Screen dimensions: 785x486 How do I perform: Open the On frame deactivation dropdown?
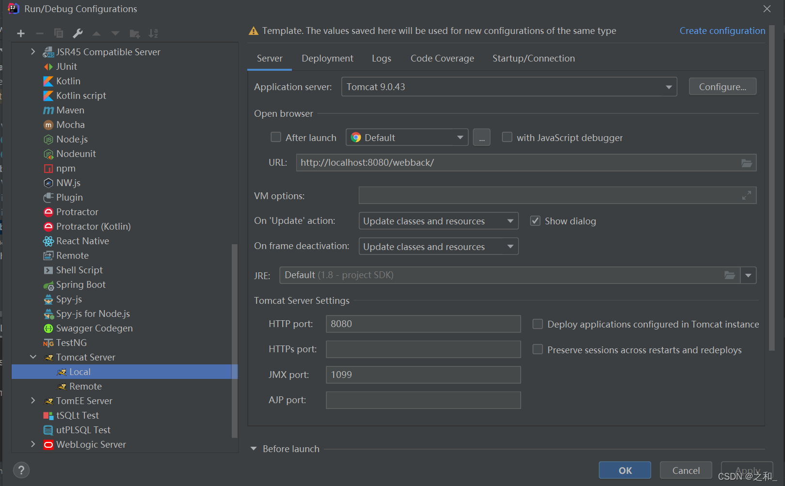[438, 247]
